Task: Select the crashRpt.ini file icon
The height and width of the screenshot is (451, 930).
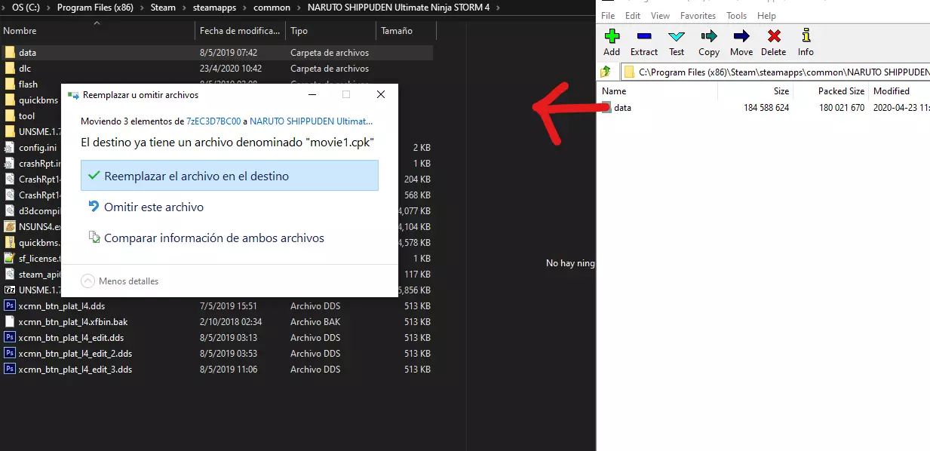Action: click(10, 164)
